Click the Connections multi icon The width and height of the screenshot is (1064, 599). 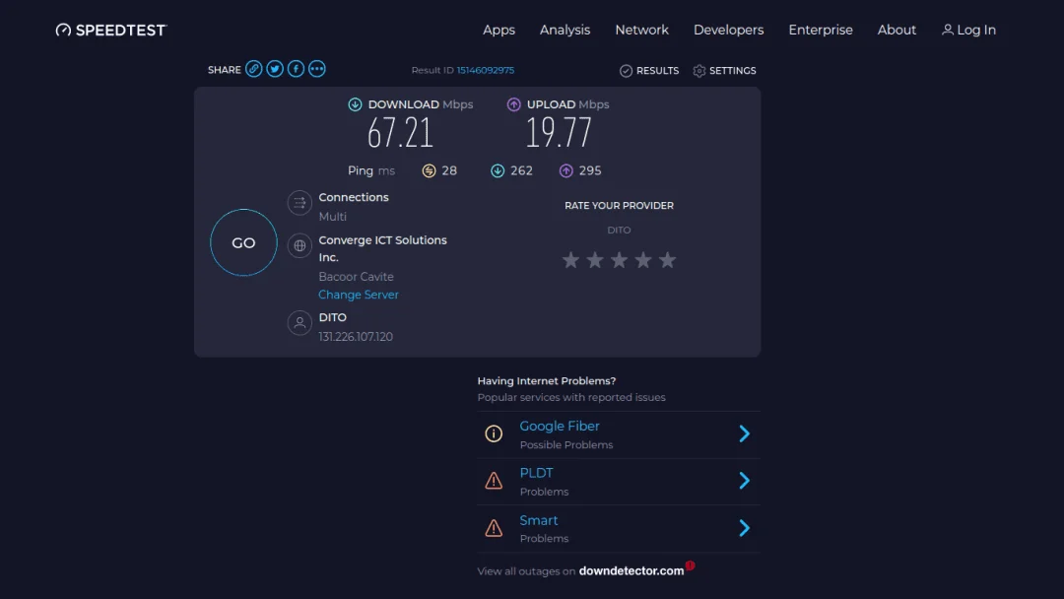(299, 203)
